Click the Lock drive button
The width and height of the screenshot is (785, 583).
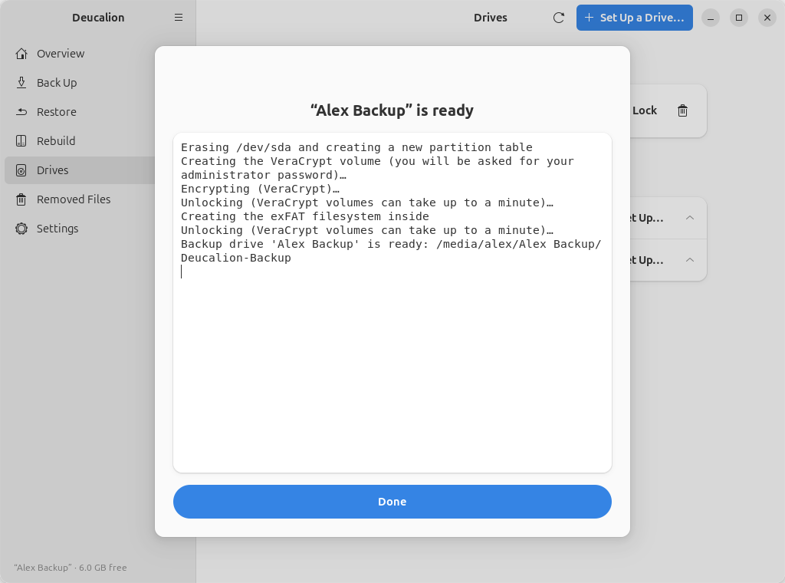tap(644, 110)
